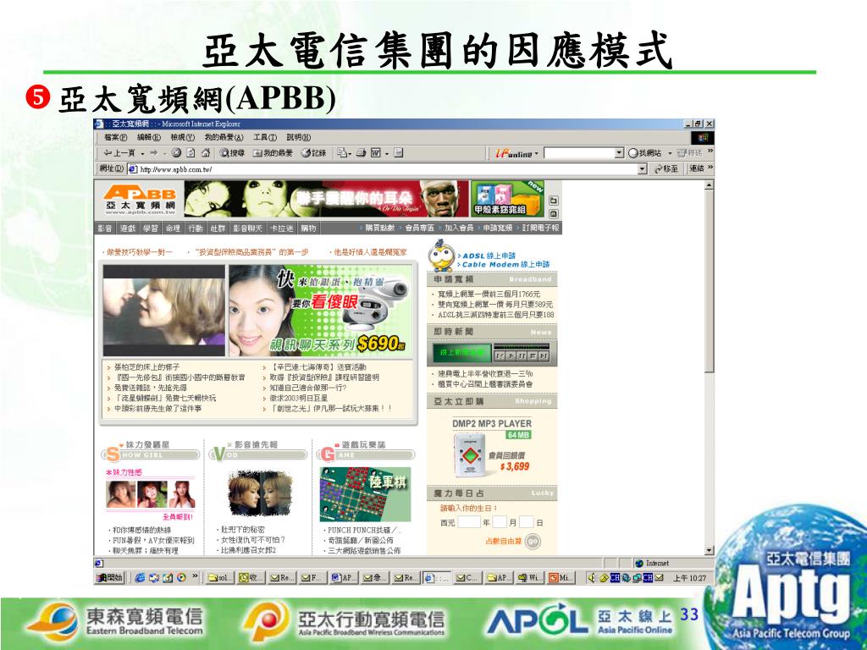Viewport: 867px width, 650px height.
Task: Select the 卡拉迷 tab in site navigation
Action: pos(281,229)
